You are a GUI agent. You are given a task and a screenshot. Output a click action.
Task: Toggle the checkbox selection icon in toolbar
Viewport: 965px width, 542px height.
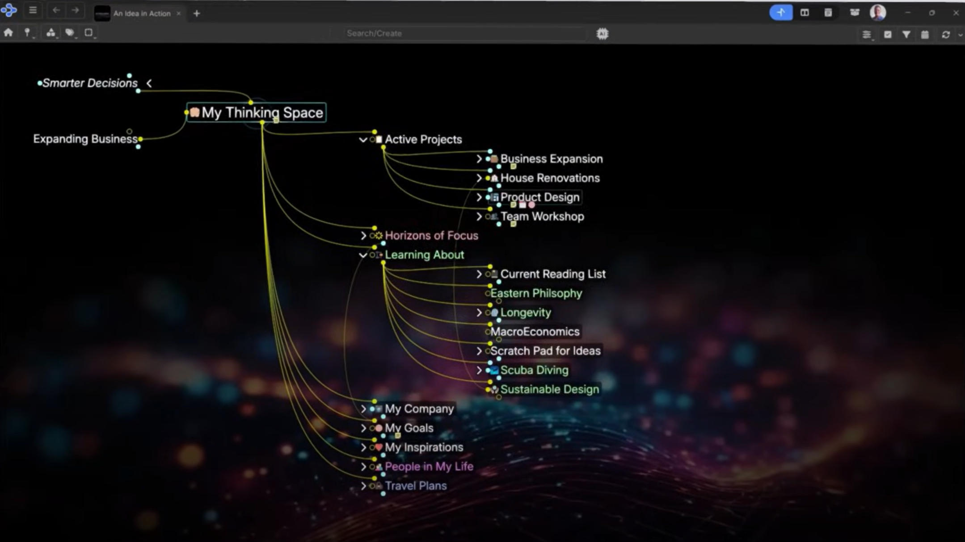pyautogui.click(x=887, y=34)
